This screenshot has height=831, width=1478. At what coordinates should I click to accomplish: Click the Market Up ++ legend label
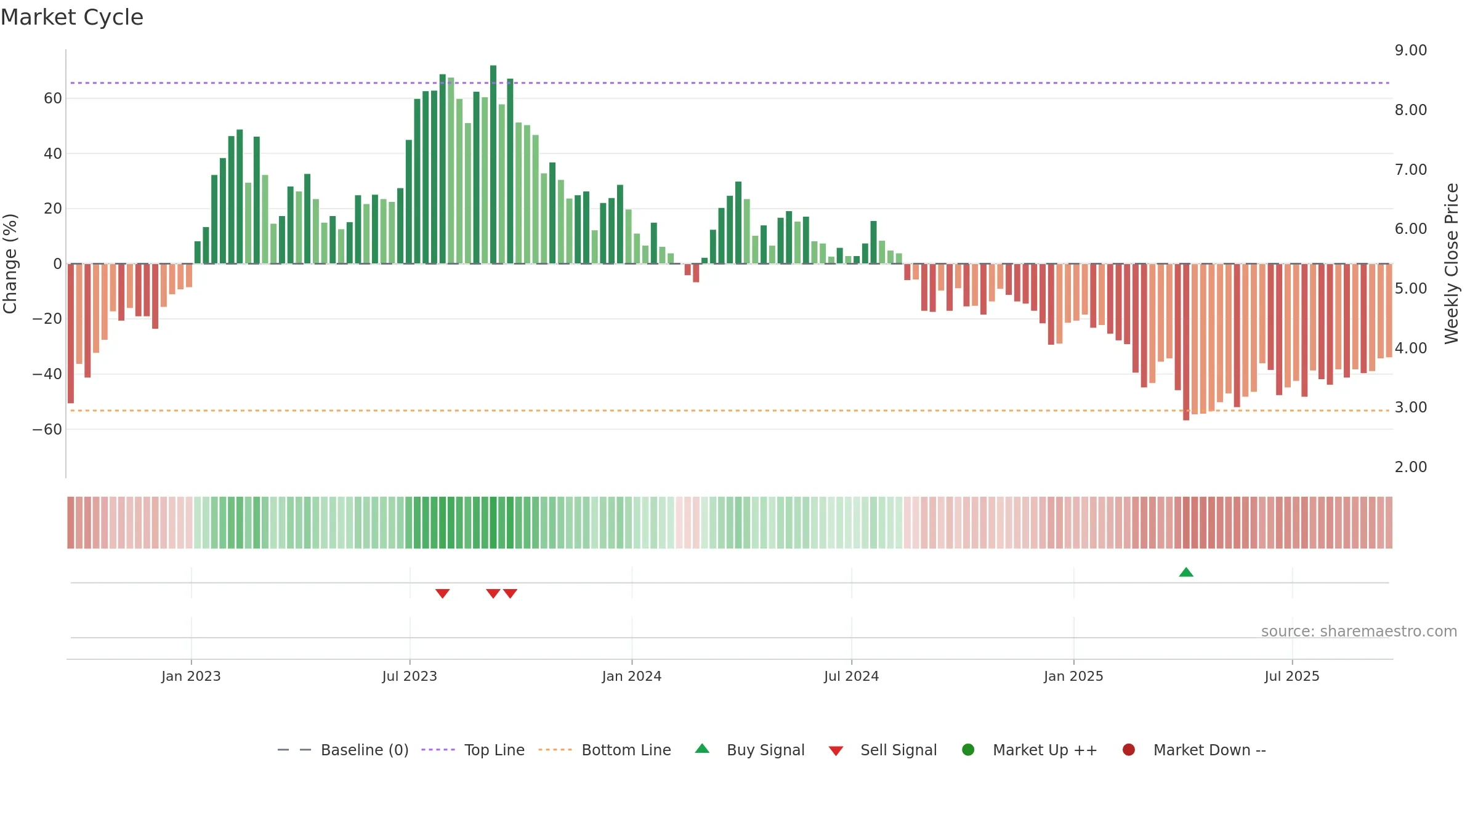pos(1045,750)
